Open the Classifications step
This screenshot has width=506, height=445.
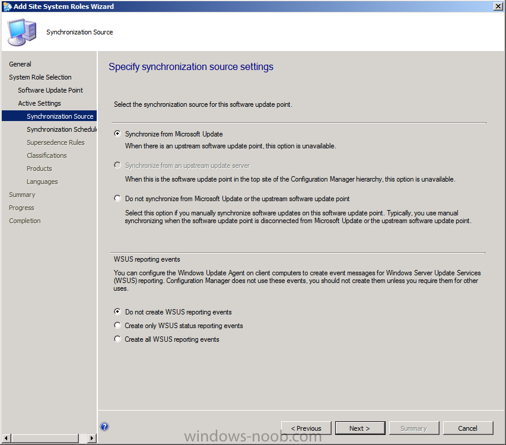tap(47, 155)
